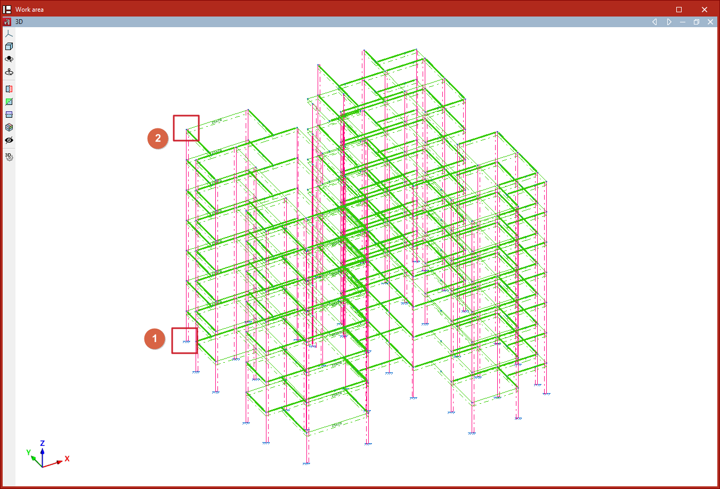
Task: Go to next view with right arrow
Action: [x=669, y=22]
